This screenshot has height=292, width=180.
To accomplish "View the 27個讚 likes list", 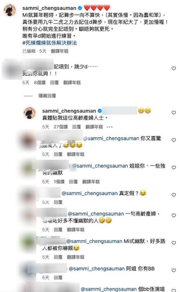I will pyautogui.click(x=61, y=127).
